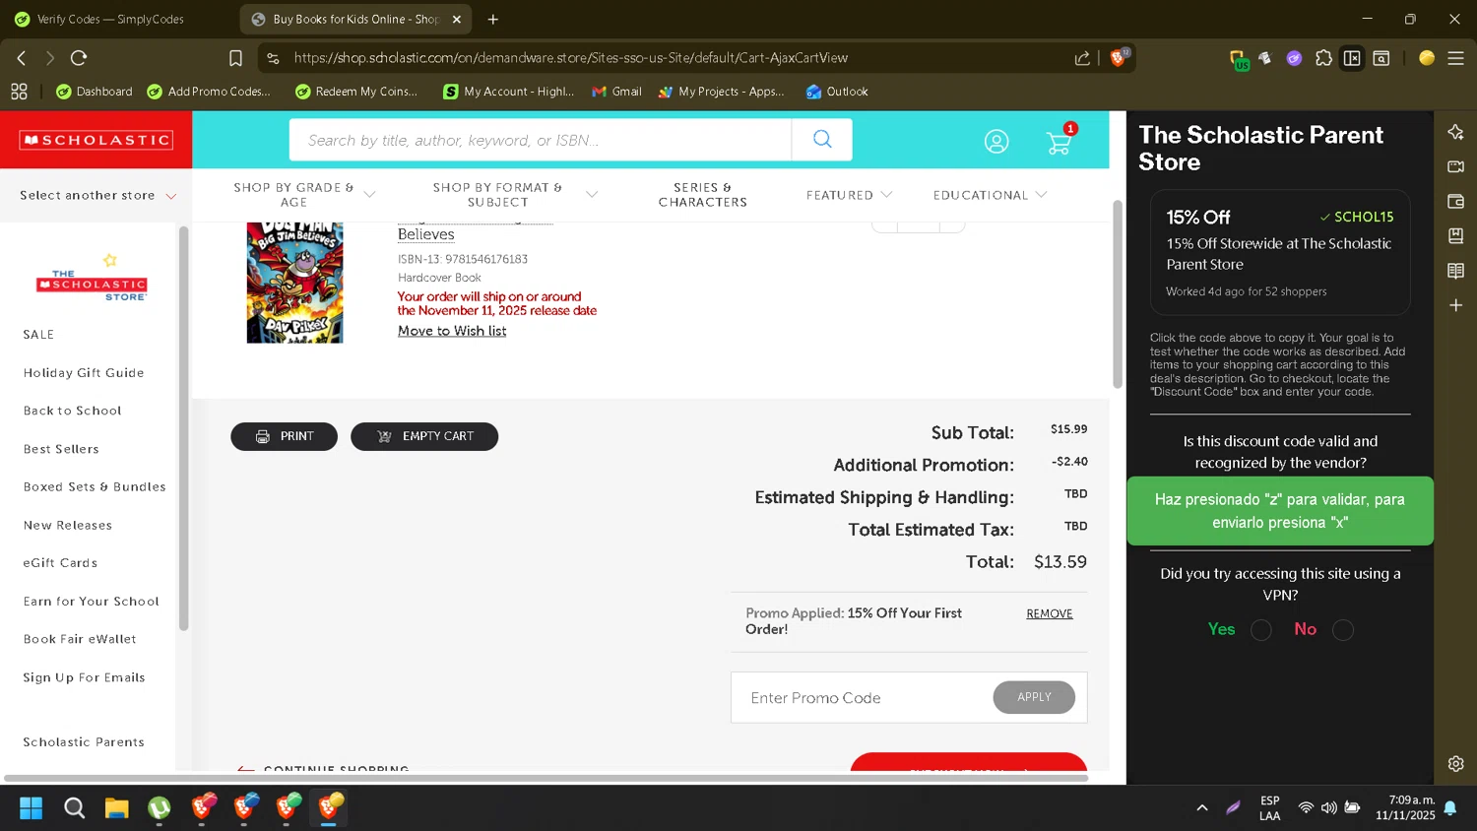Select No for VPN question

[1343, 630]
